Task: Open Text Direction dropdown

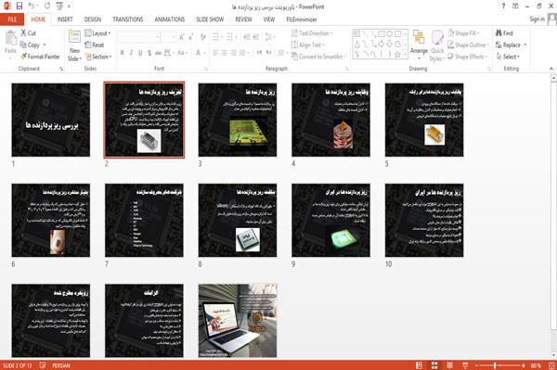Action: pos(312,33)
